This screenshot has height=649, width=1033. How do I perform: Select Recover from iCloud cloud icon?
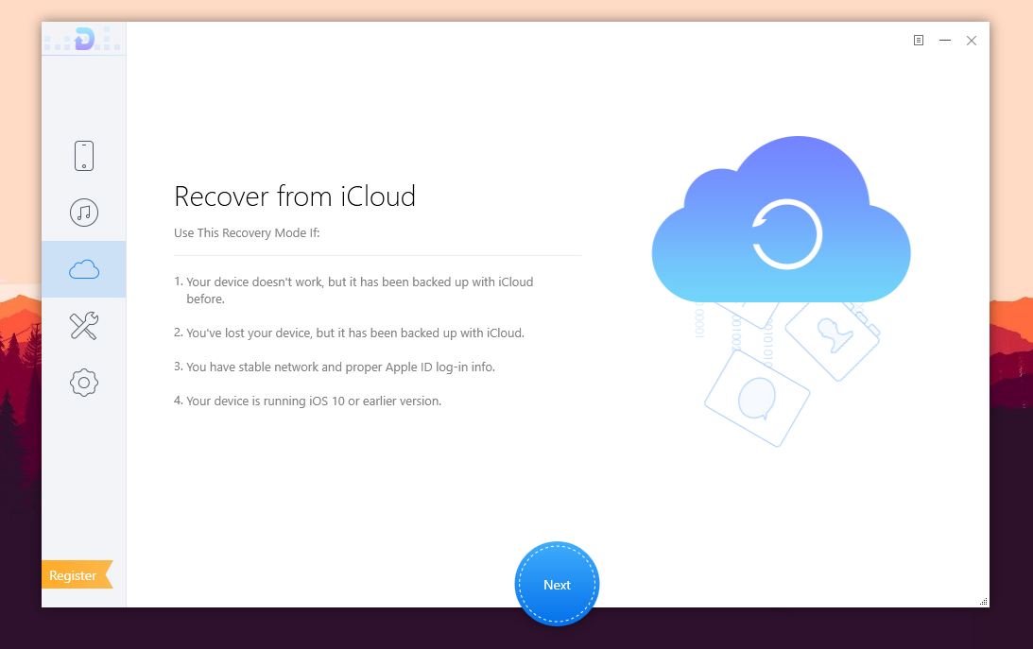point(84,269)
